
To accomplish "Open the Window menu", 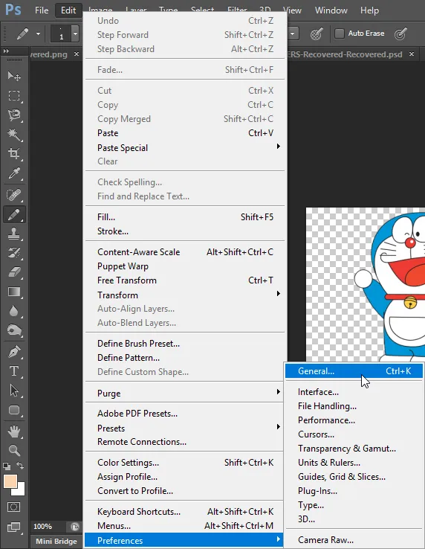I will (331, 10).
